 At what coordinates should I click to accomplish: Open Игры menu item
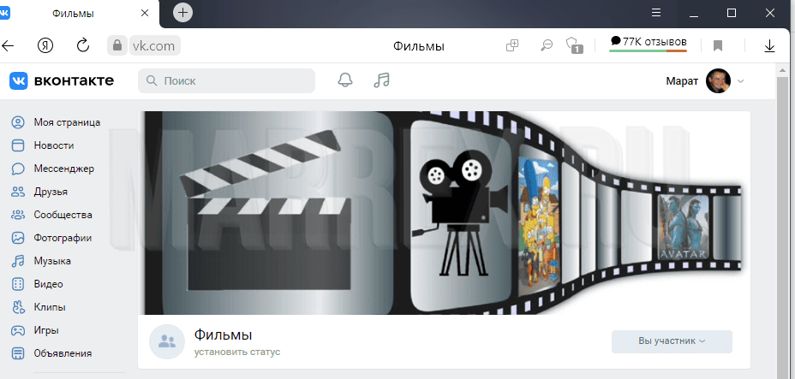46,330
